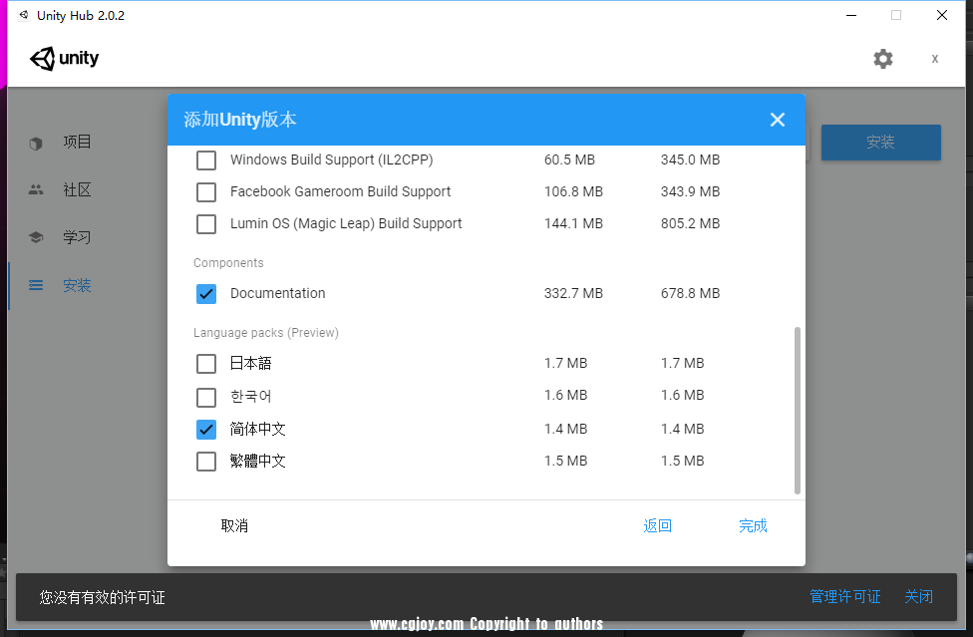Uncheck the 简体中文 language pack

pos(206,430)
